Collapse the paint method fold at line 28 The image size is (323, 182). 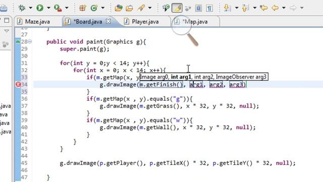pyautogui.click(x=30, y=41)
